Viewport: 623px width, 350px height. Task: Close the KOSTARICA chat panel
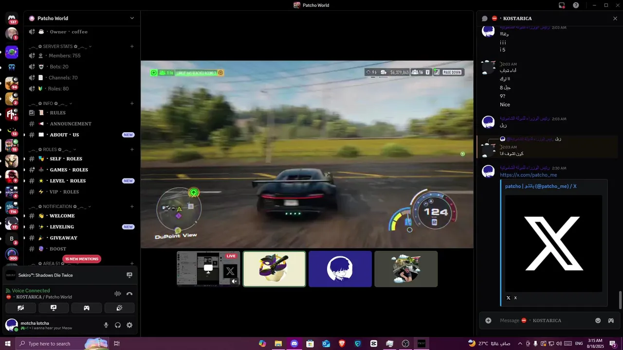[x=615, y=18]
